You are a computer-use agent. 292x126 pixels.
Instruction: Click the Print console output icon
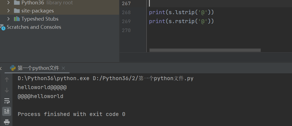(7, 122)
